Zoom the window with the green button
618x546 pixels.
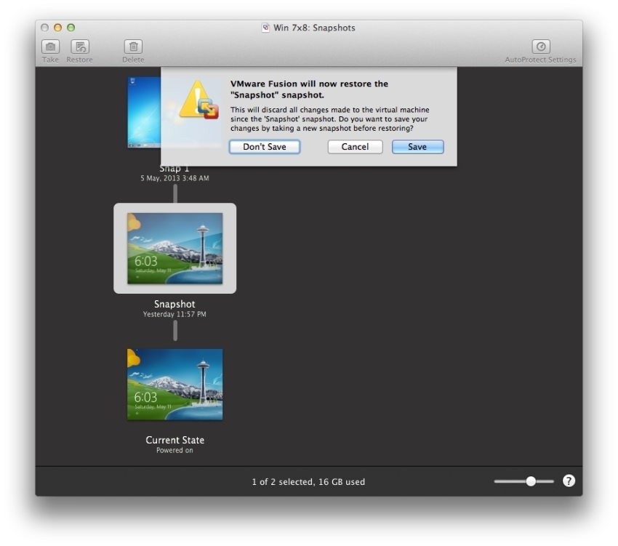[71, 28]
